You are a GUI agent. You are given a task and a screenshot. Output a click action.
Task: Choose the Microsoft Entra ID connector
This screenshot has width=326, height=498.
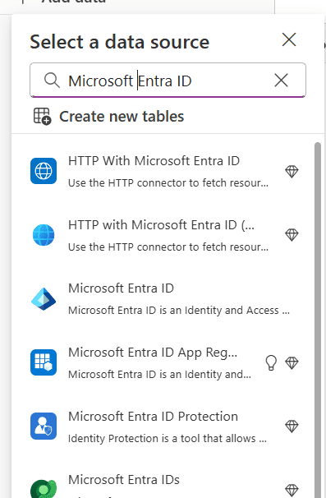pos(121,288)
